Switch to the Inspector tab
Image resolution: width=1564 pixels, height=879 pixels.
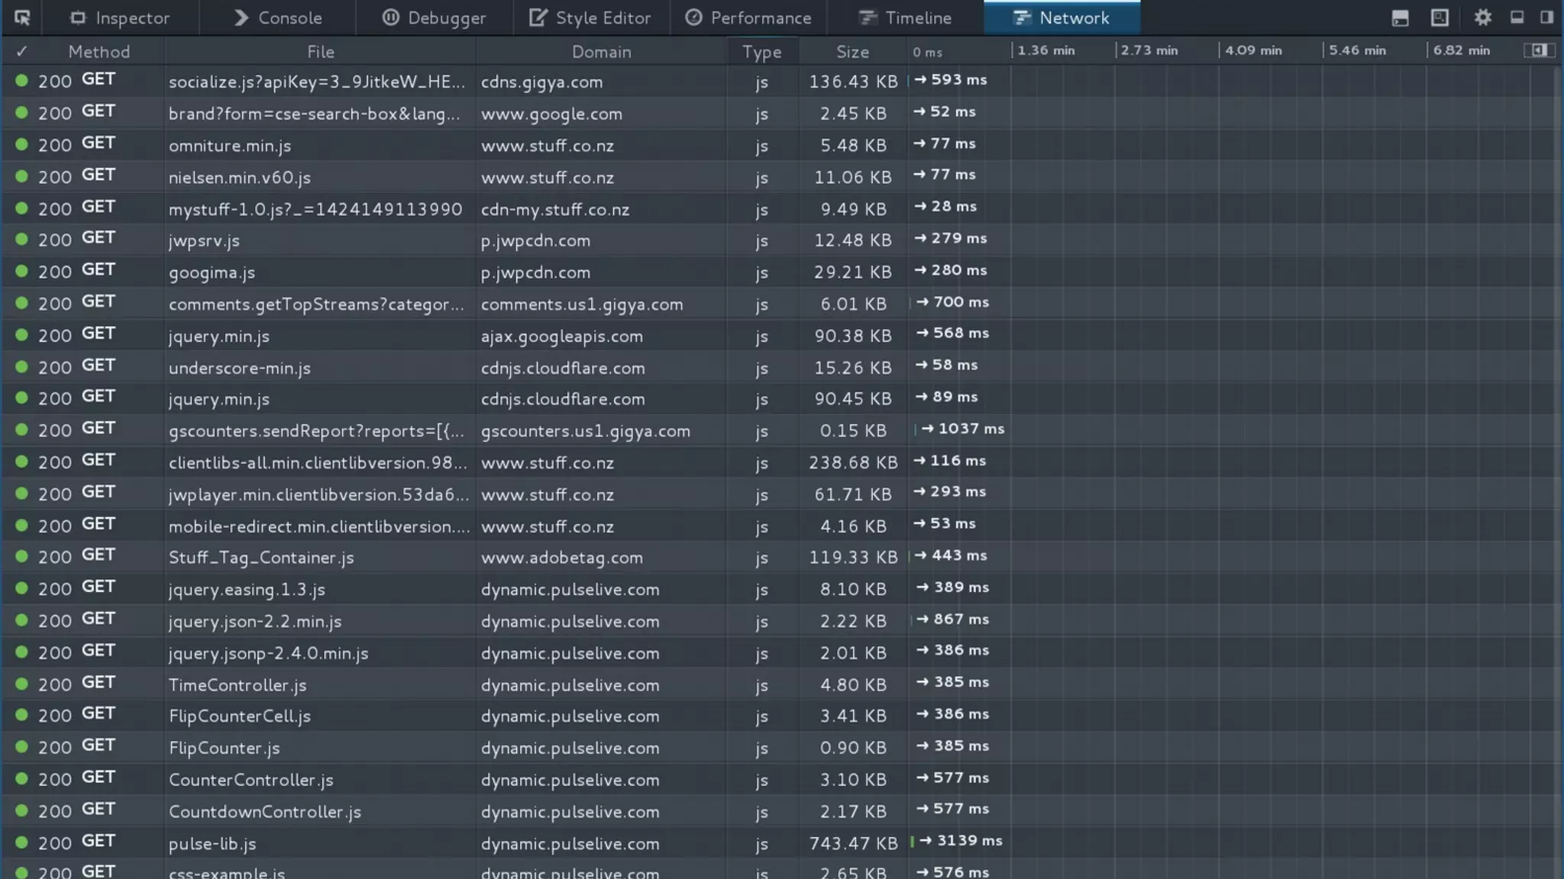coord(119,18)
